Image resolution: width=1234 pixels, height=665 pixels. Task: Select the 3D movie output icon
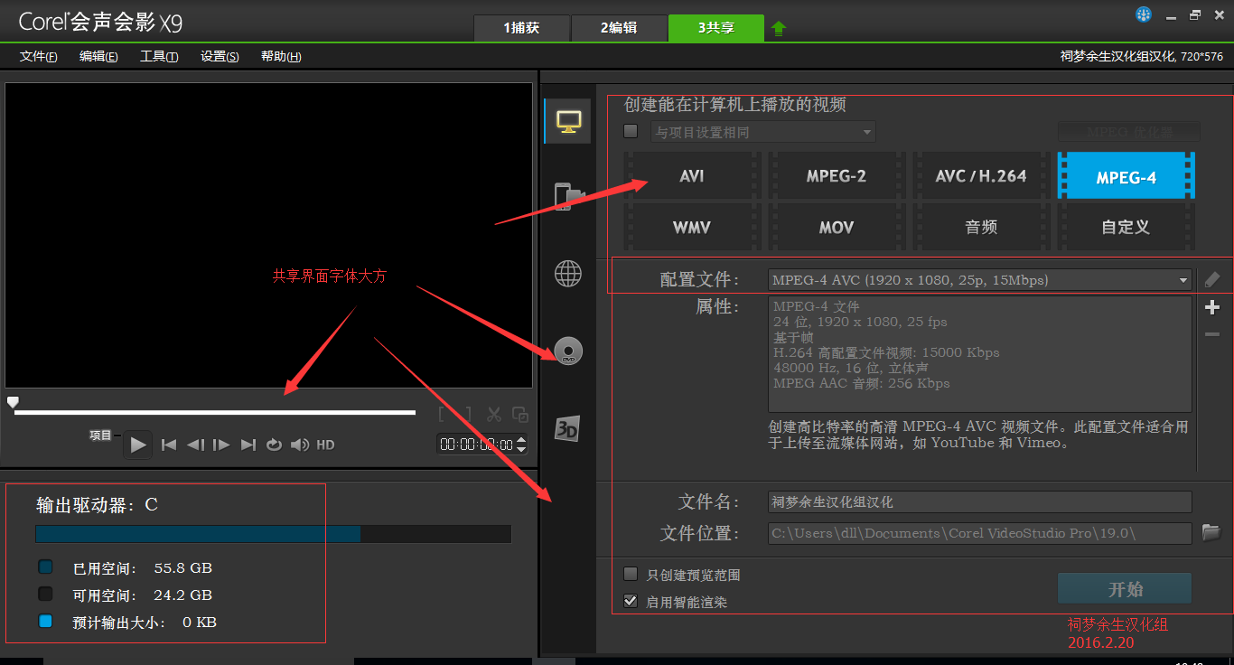(567, 428)
